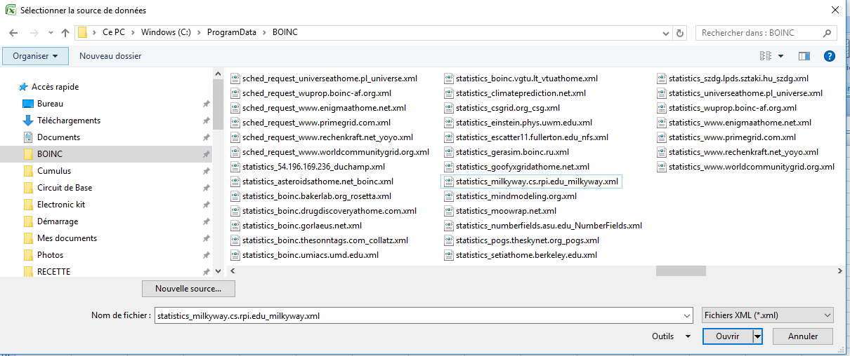Open the Outils dropdown
This screenshot has height=356, width=850.
click(x=672, y=336)
